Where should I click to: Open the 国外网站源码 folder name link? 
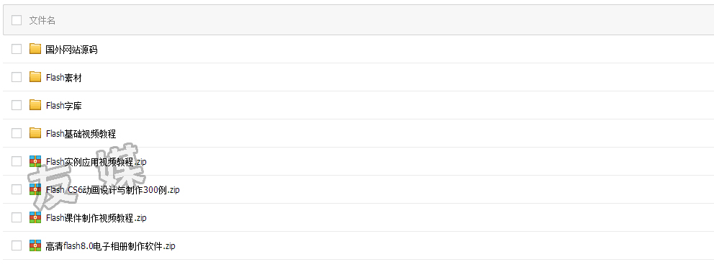click(x=71, y=50)
